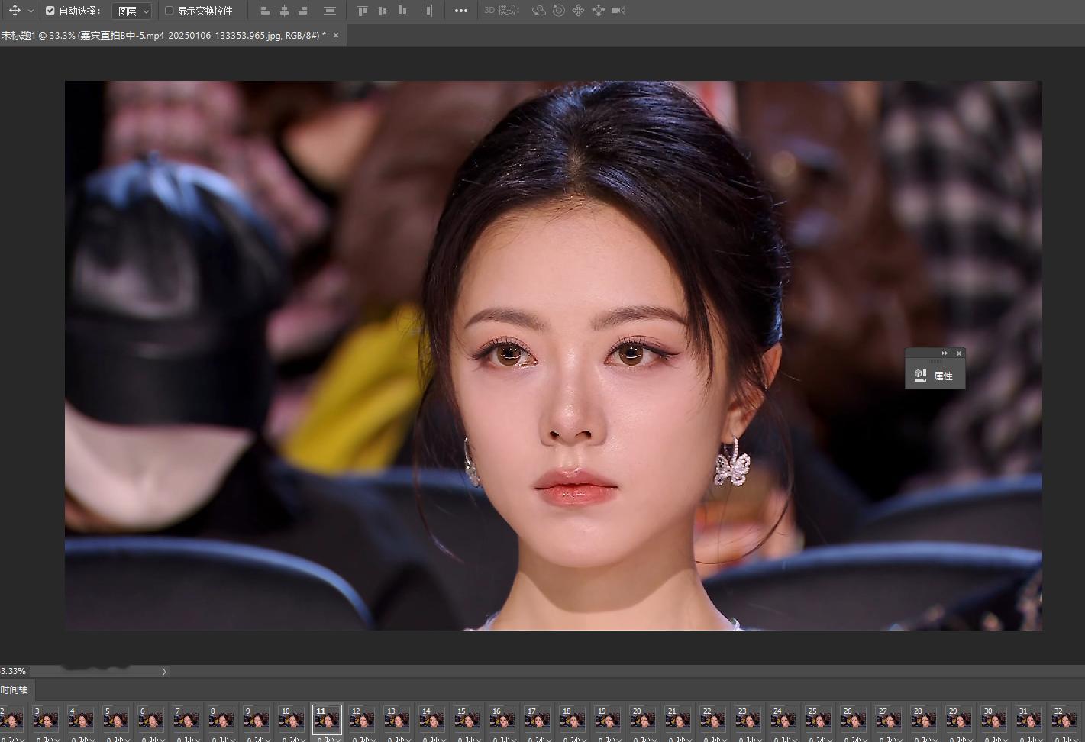Select timeline frame 21 thumbnail
Screen dimensions: 1085x742
click(x=678, y=719)
